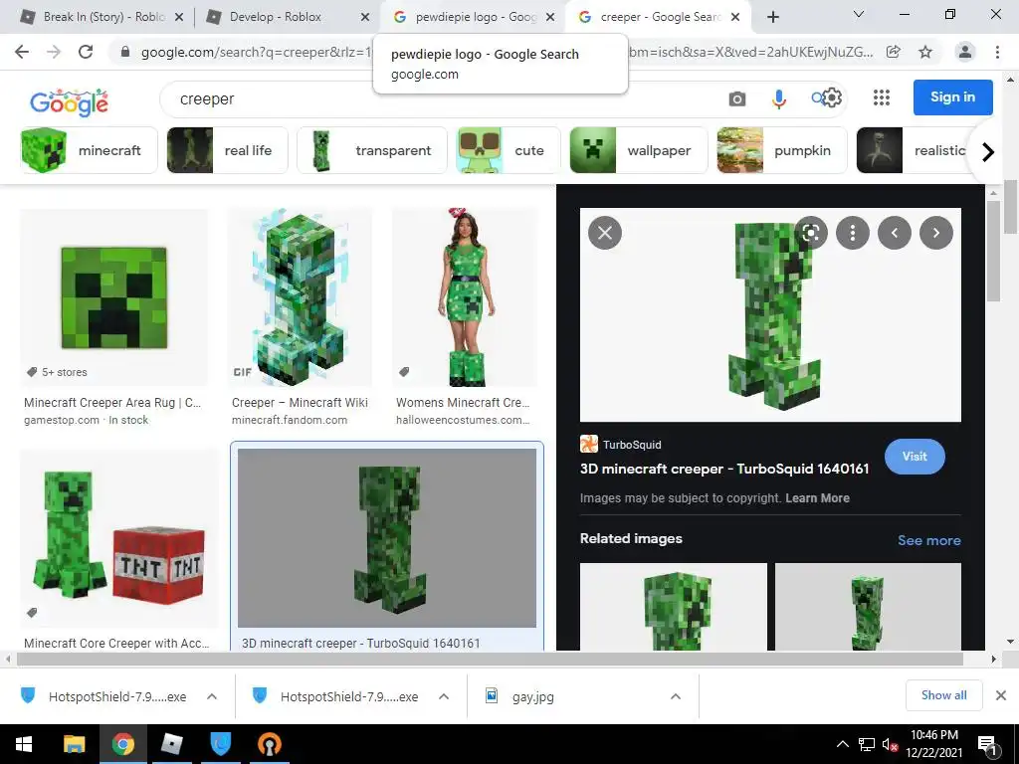
Task: Click See more related images
Action: (x=928, y=540)
